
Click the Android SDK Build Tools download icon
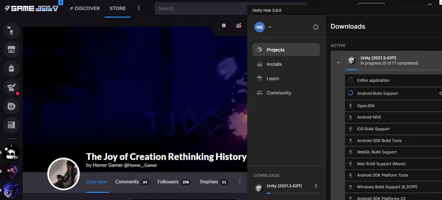(x=350, y=140)
